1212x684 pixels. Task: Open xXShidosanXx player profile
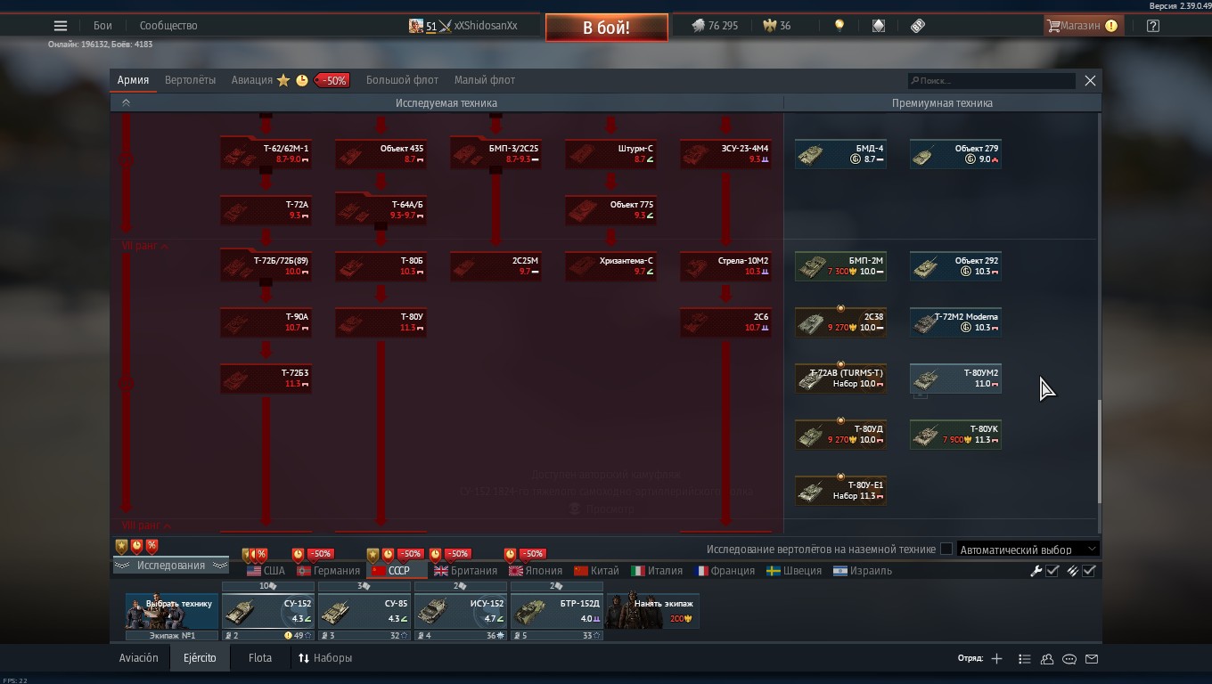(486, 26)
